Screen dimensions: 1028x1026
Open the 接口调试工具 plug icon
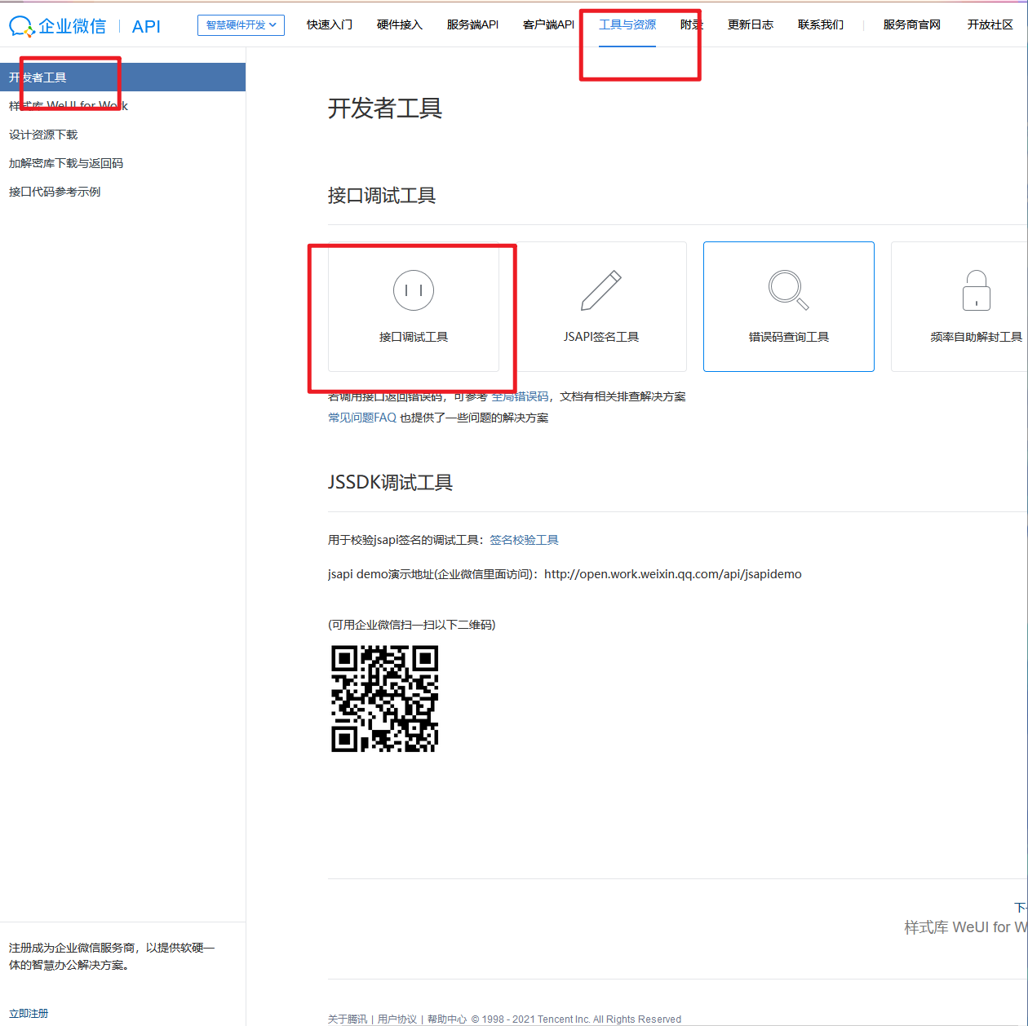coord(414,290)
